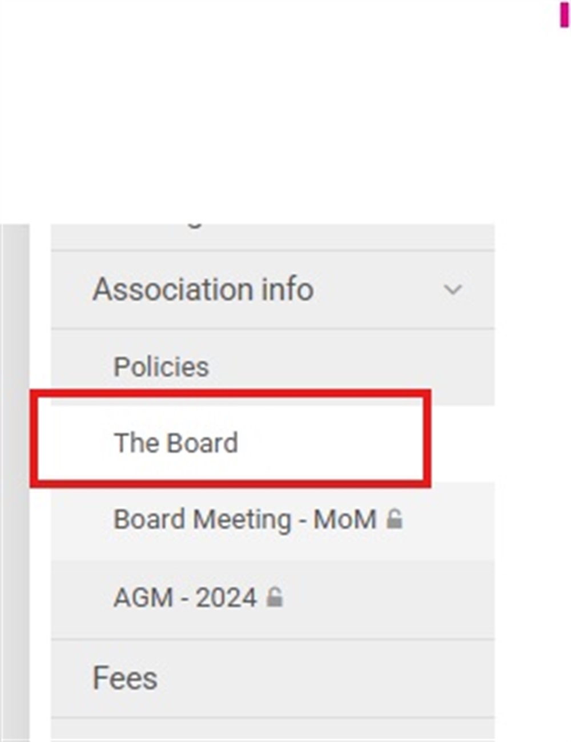Click the text 'The Board' inside the red box

[176, 443]
